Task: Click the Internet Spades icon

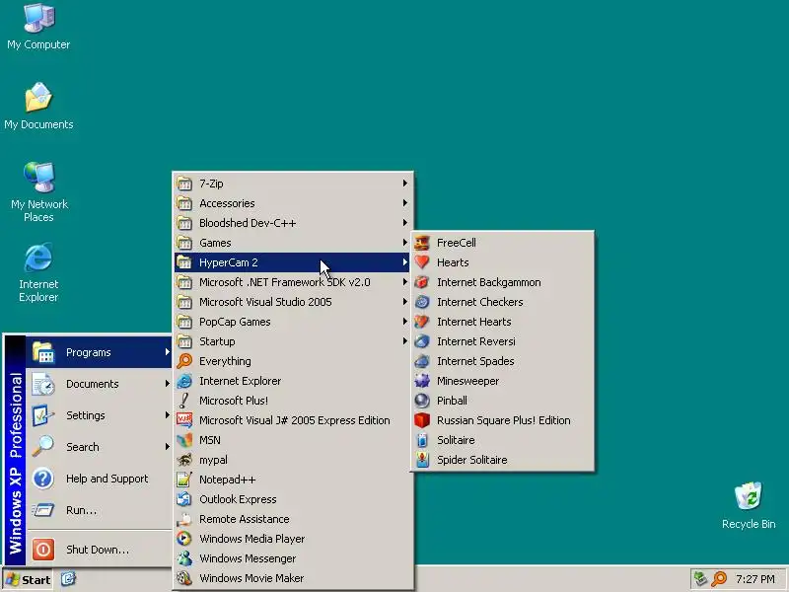Action: coord(422,361)
